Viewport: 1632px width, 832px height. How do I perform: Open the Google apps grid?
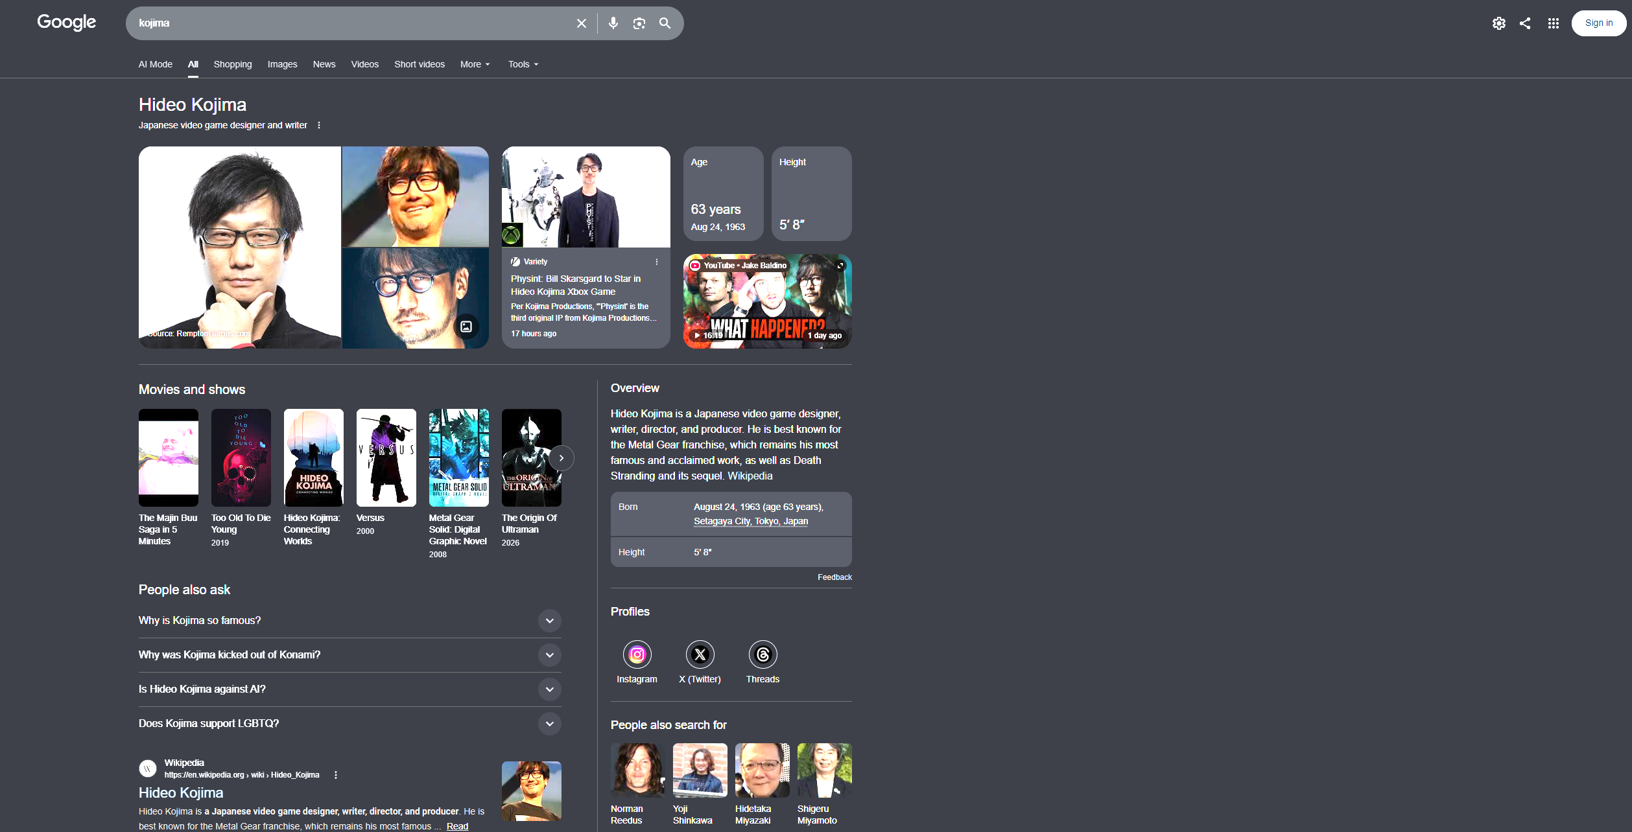pyautogui.click(x=1553, y=23)
